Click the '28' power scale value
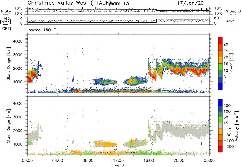Viewport: 242px width, 167px height. click(226, 44)
